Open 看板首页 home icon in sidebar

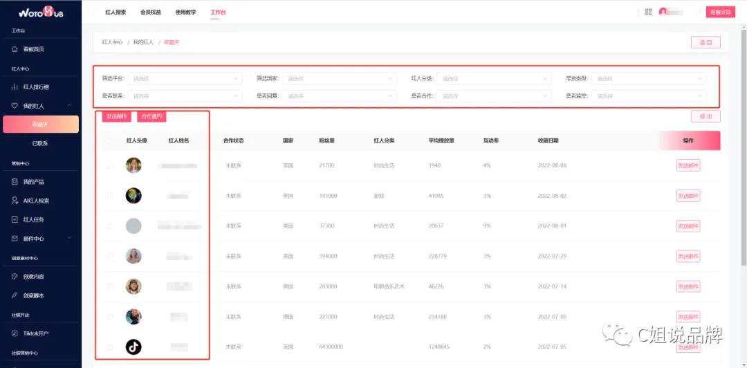click(15, 49)
